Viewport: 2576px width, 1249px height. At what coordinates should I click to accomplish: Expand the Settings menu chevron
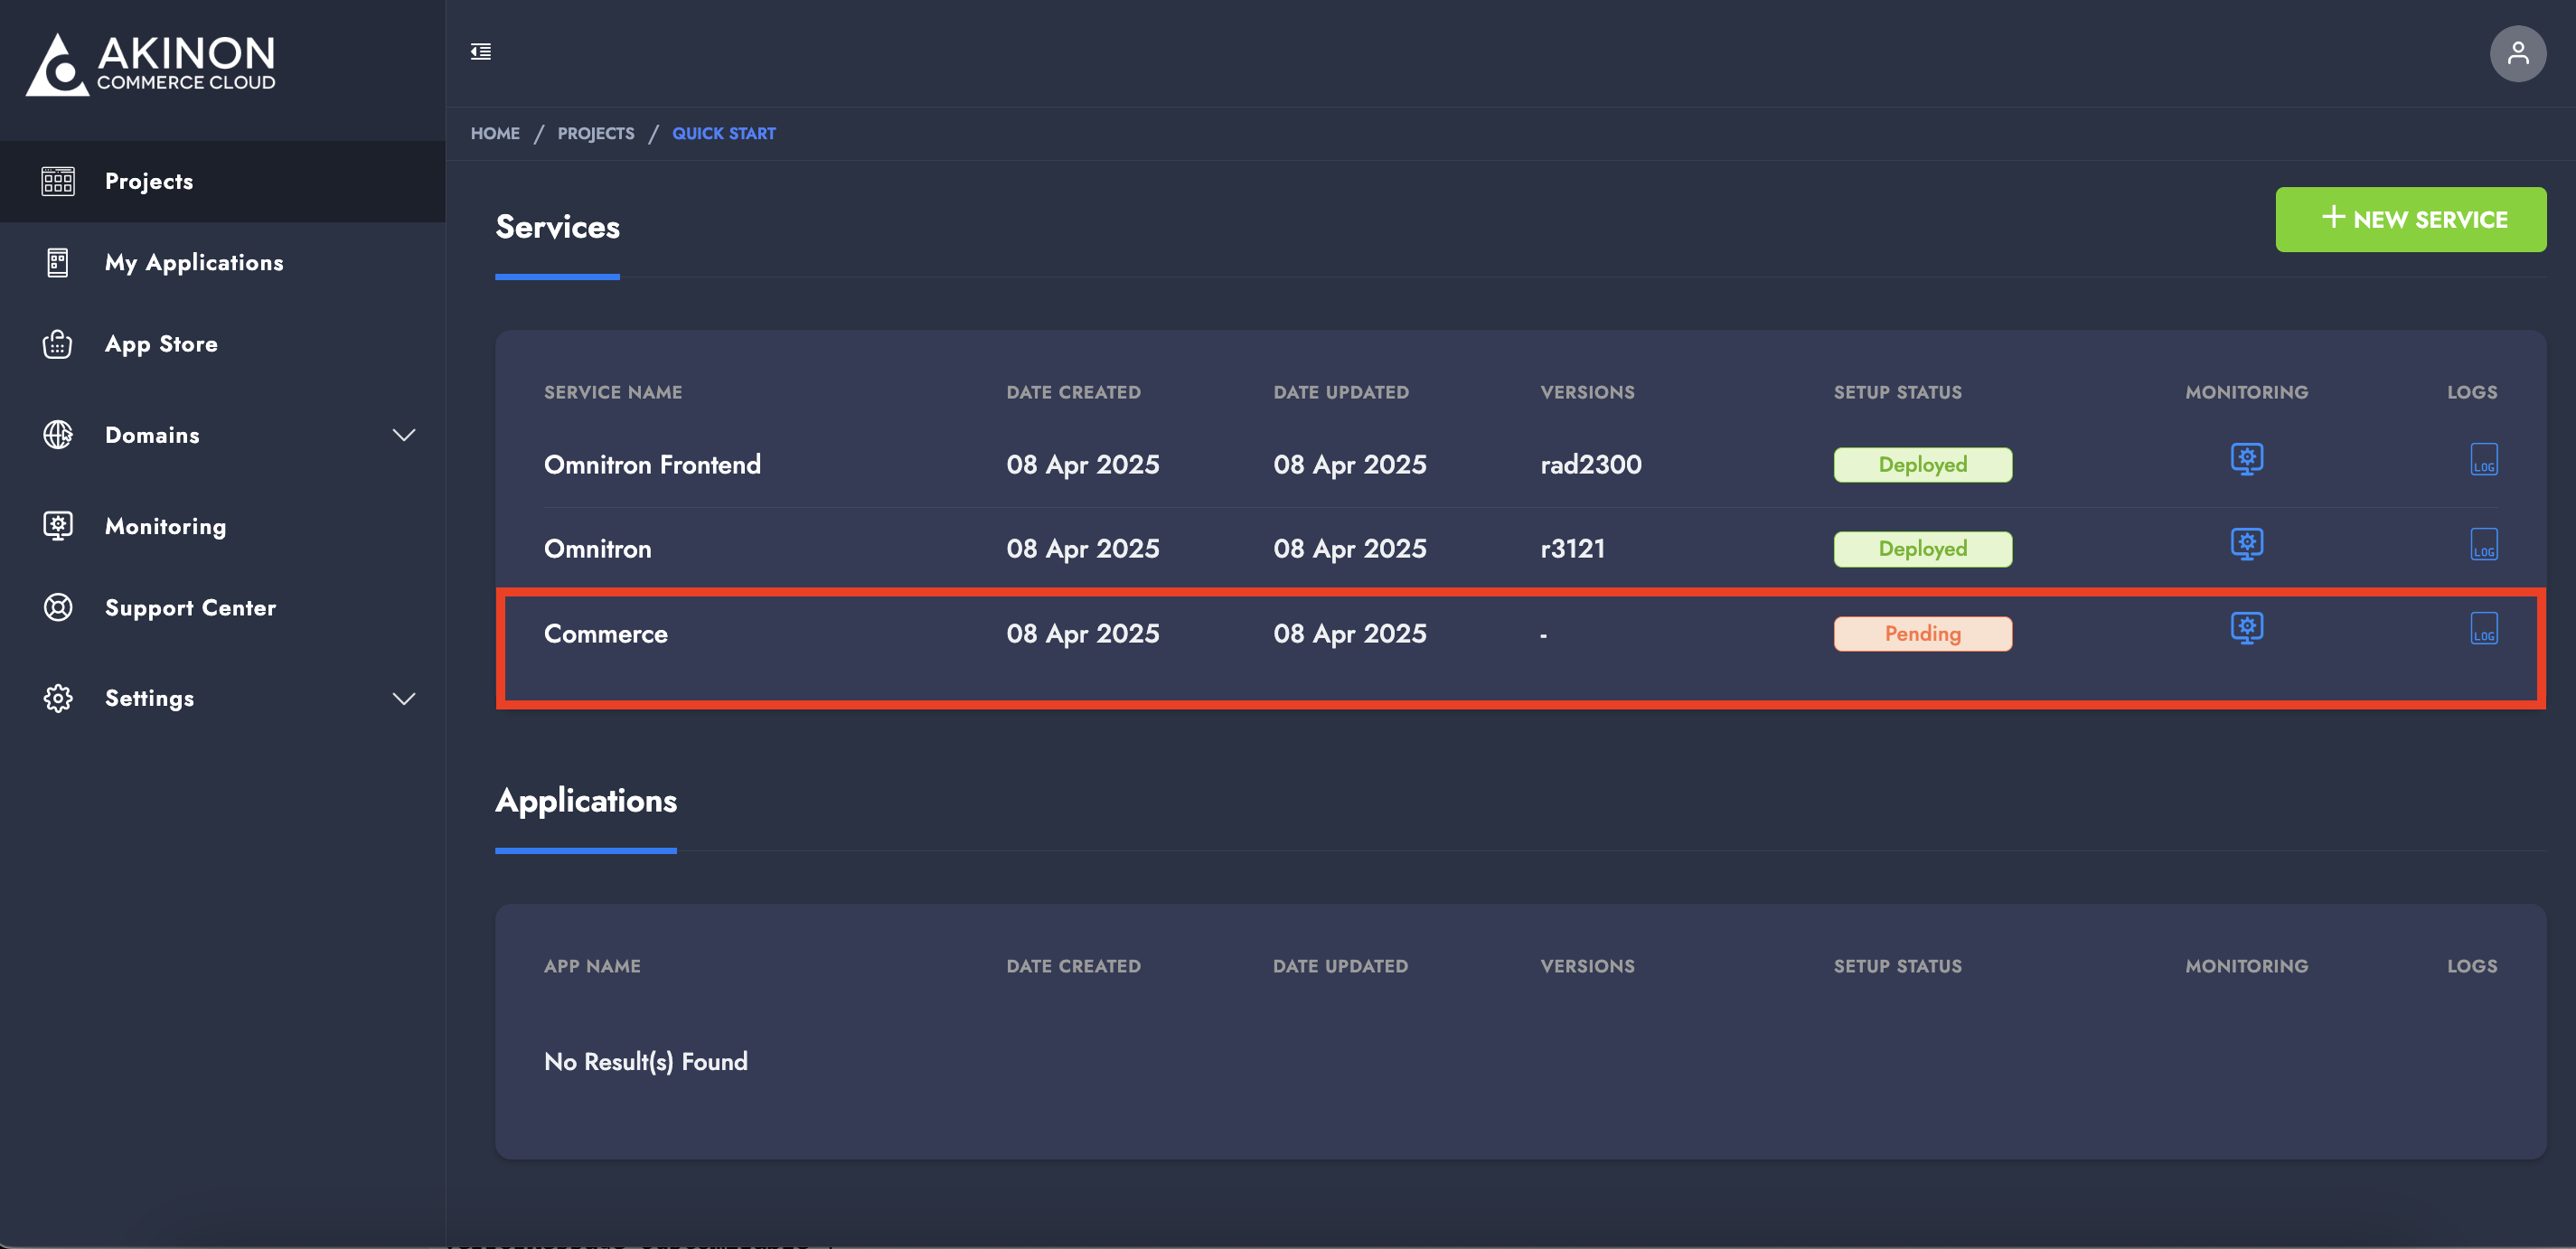403,699
